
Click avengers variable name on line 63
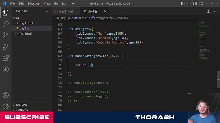(82, 29)
